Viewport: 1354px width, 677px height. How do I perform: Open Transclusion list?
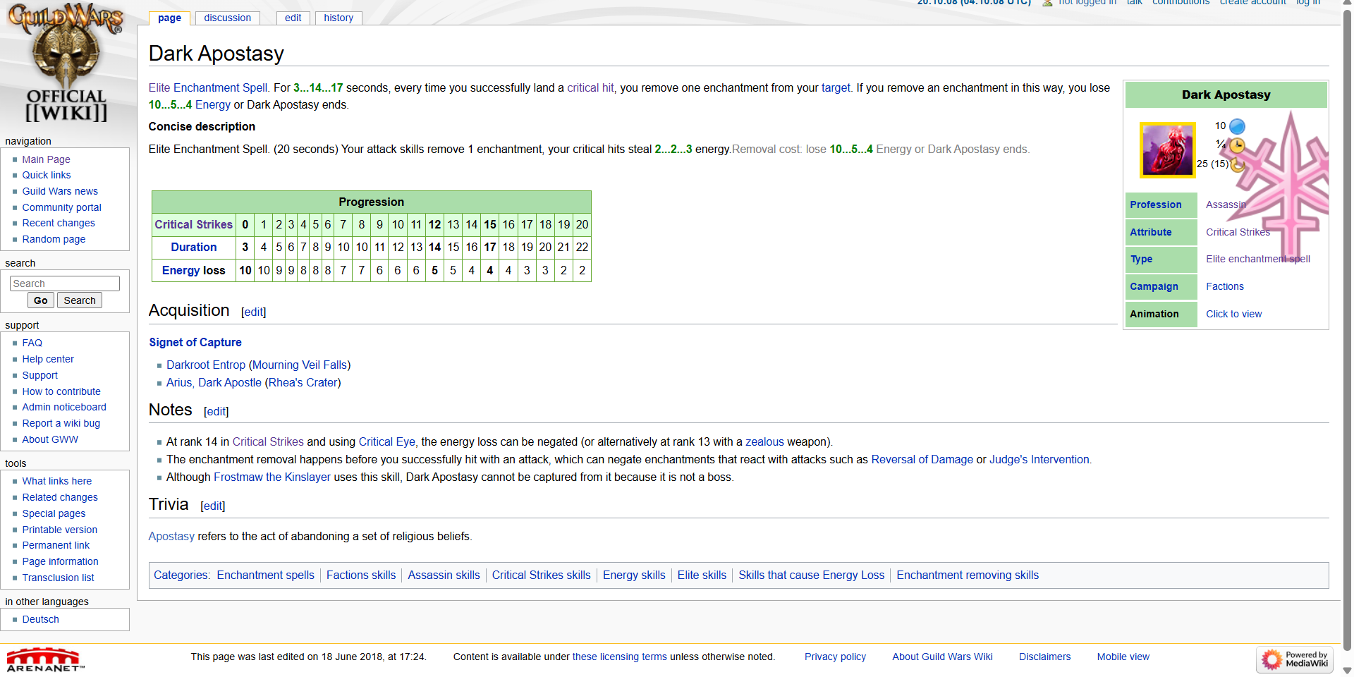pyautogui.click(x=58, y=578)
